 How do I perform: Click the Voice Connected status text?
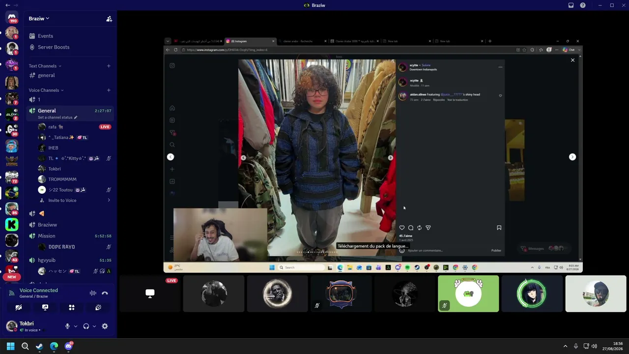39,291
